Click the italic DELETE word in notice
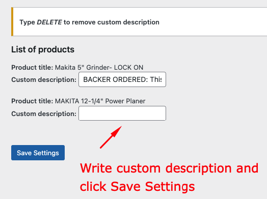This screenshot has width=267, height=199. [x=49, y=22]
